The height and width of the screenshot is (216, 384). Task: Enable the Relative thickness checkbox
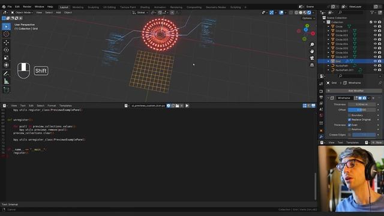click(x=349, y=130)
